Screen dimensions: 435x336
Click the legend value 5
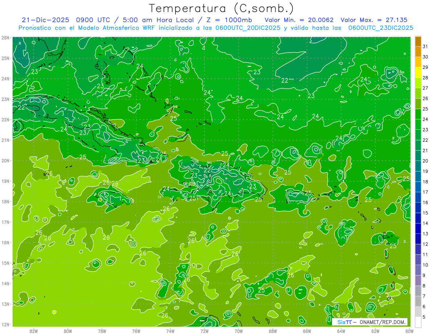424,317
